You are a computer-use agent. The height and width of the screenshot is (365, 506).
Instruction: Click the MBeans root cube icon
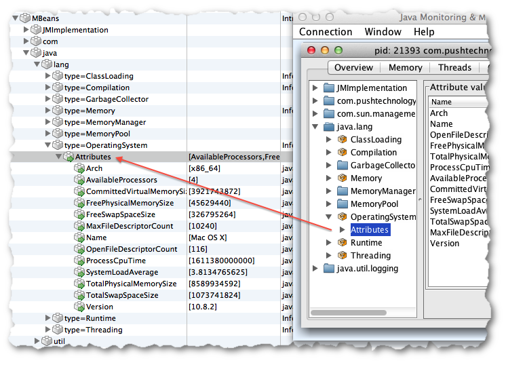click(x=25, y=18)
